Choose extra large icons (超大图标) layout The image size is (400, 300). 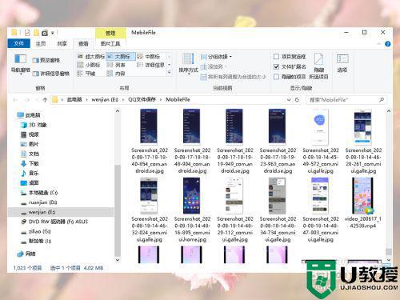(90, 57)
